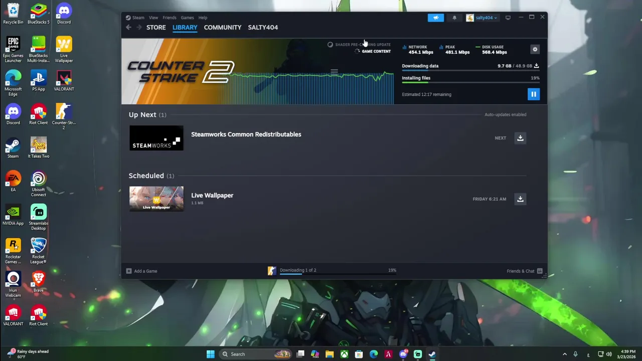Select Iriun Webcam desktop icon

(13, 285)
